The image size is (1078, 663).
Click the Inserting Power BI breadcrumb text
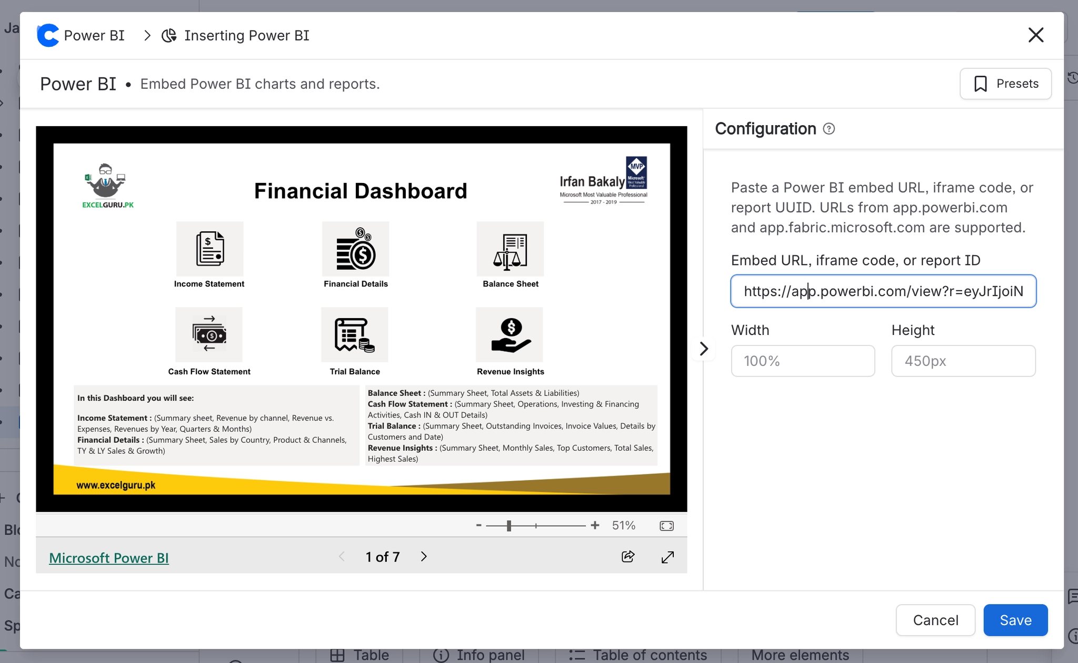point(247,35)
